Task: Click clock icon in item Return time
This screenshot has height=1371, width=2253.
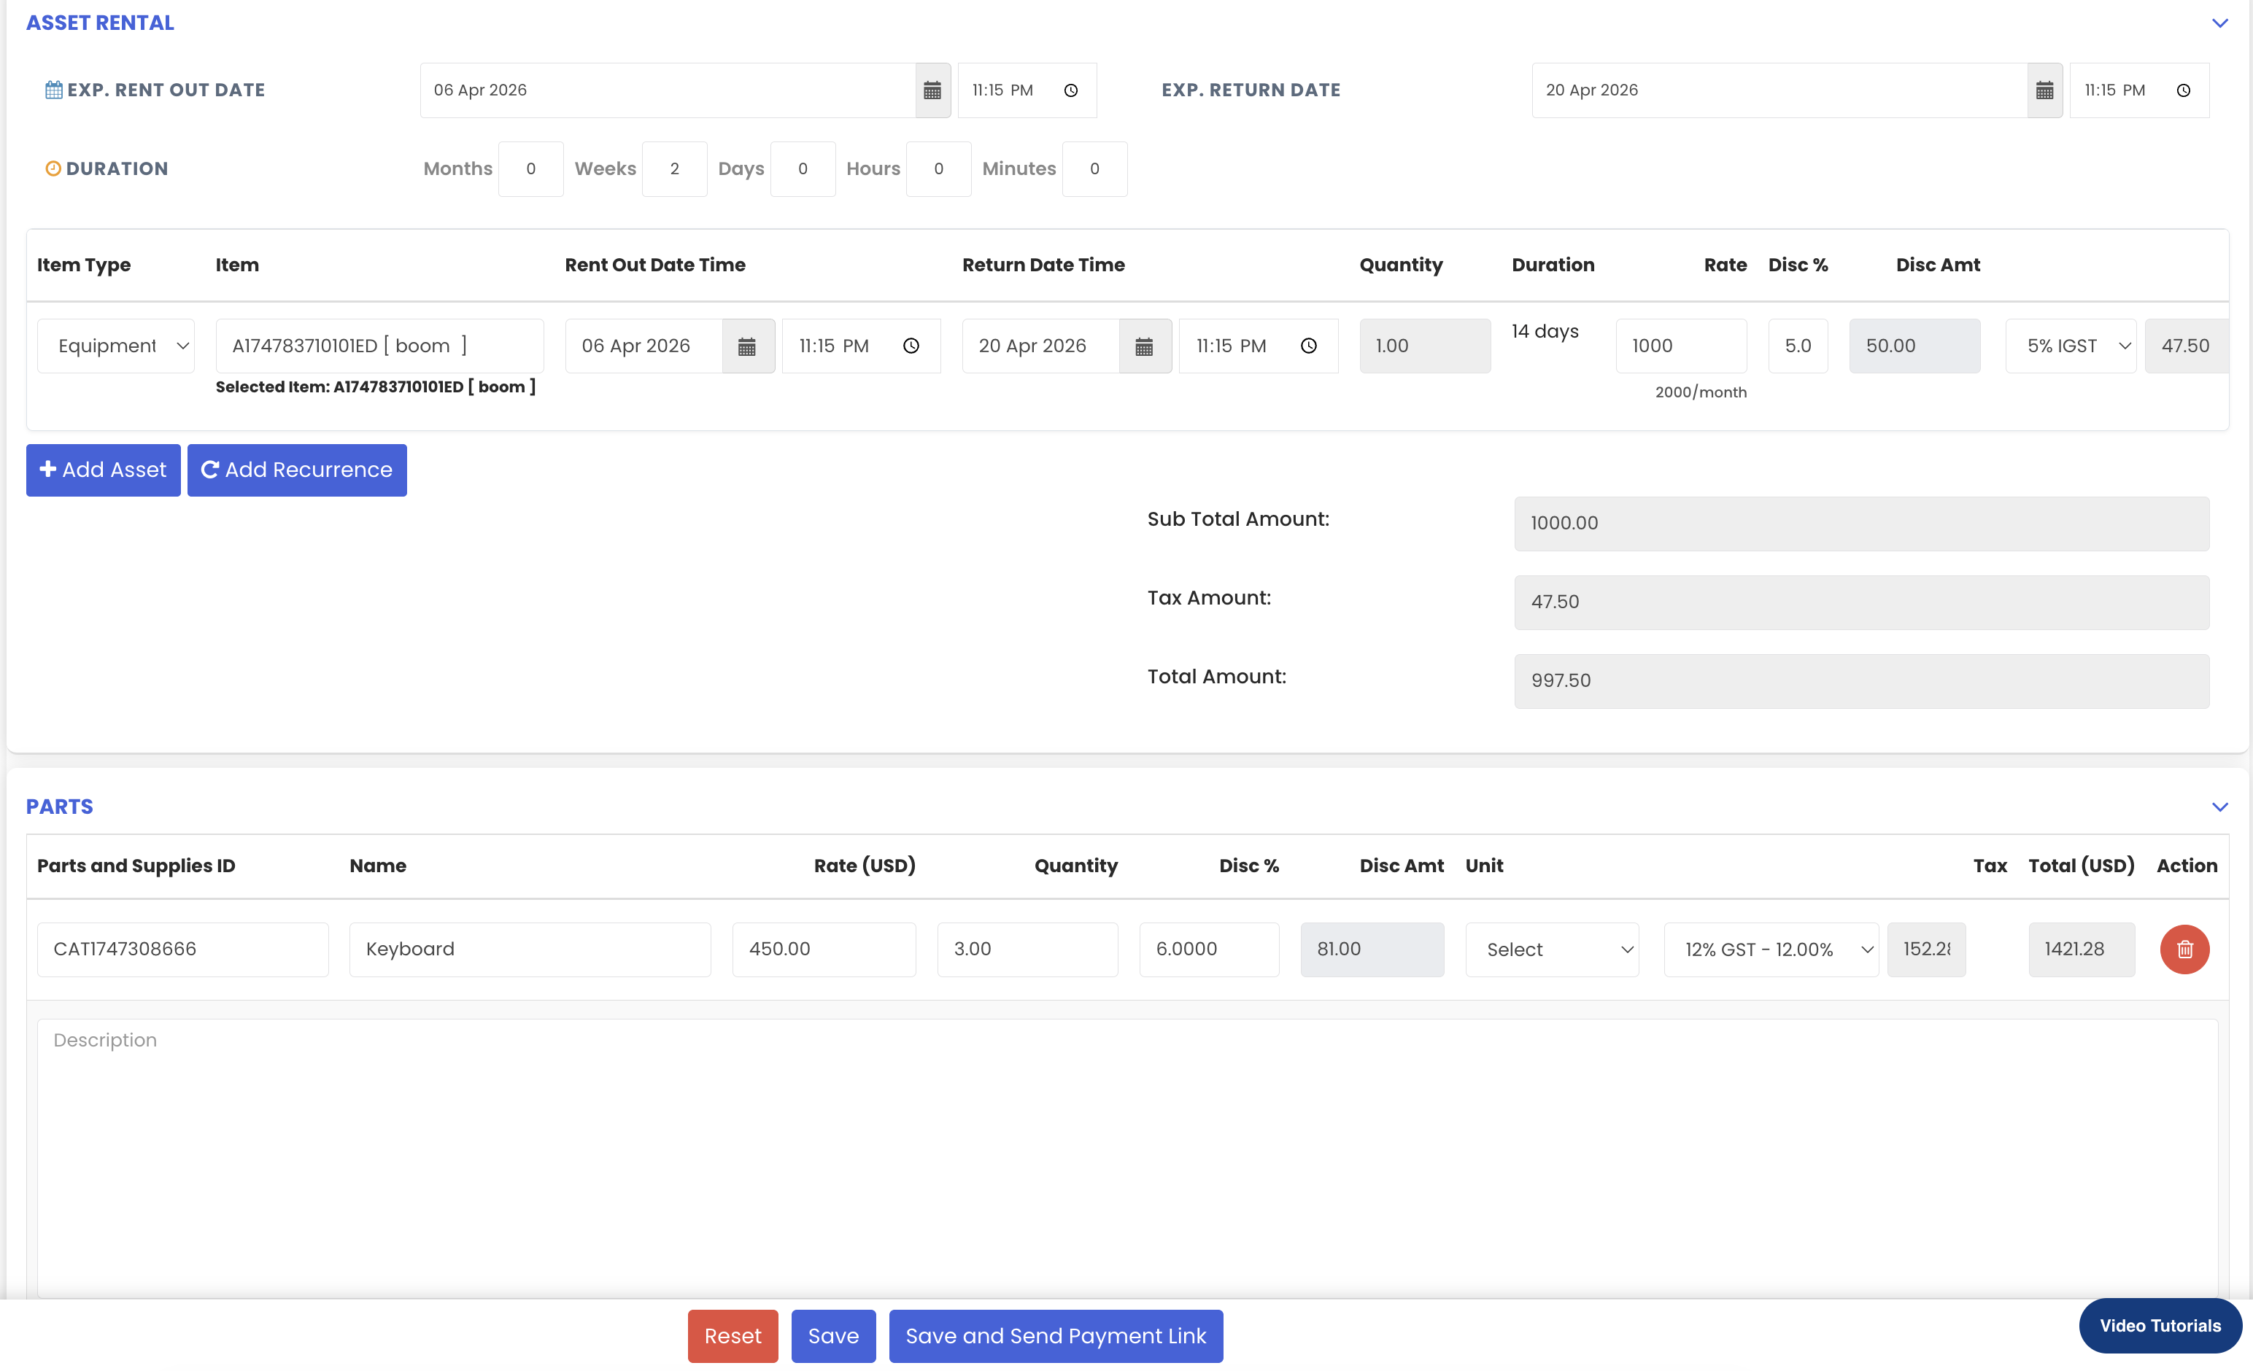Action: 1308,346
